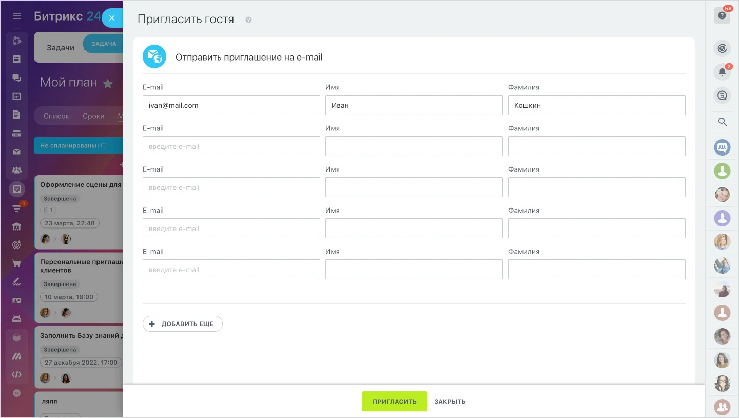Click the question mark next to Пригласить гостя
The image size is (739, 418).
coord(249,20)
